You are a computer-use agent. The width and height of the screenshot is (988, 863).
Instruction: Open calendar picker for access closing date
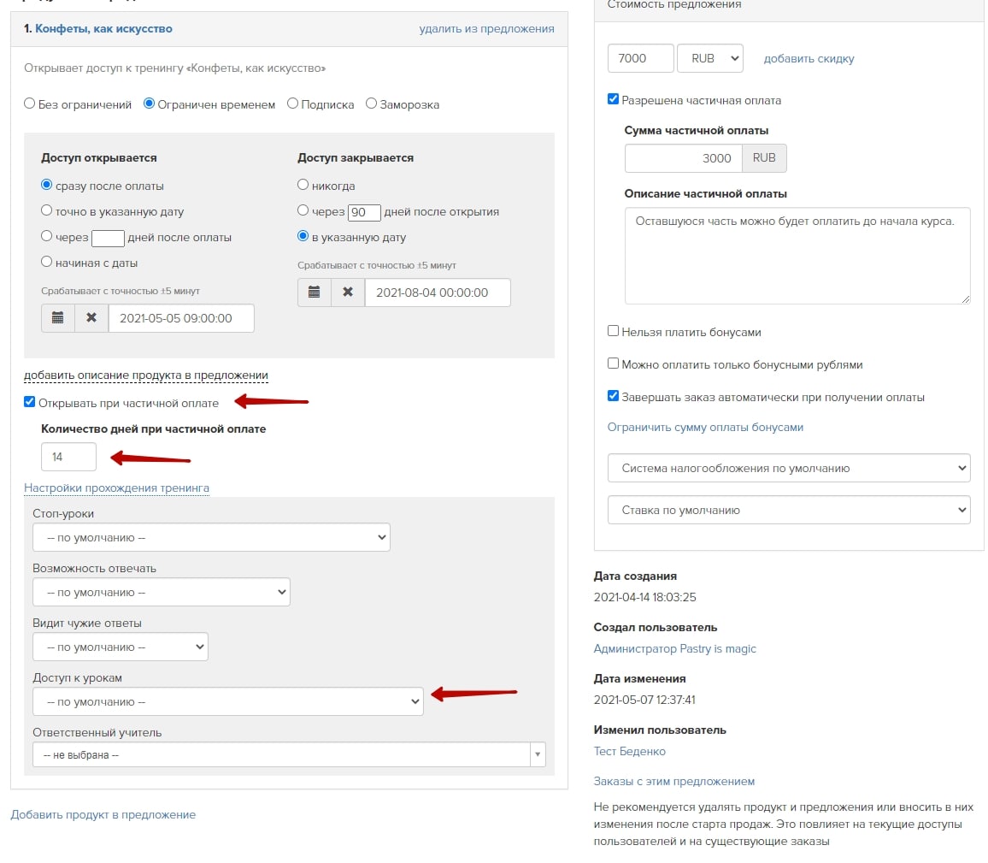click(315, 292)
